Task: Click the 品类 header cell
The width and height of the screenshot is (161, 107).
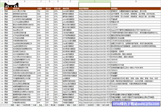Action: [8, 9]
